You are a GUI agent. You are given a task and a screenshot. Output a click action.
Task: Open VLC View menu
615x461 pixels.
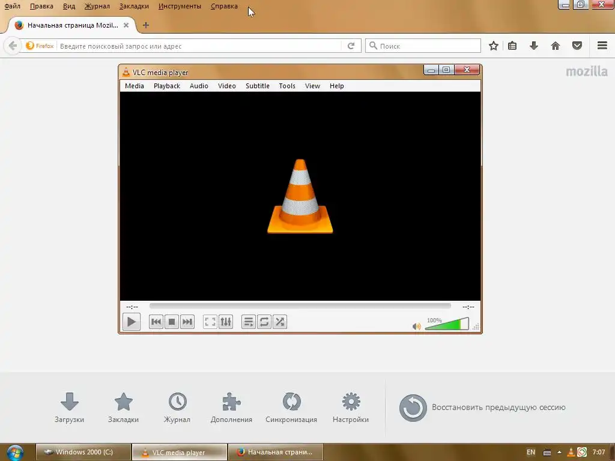click(312, 86)
